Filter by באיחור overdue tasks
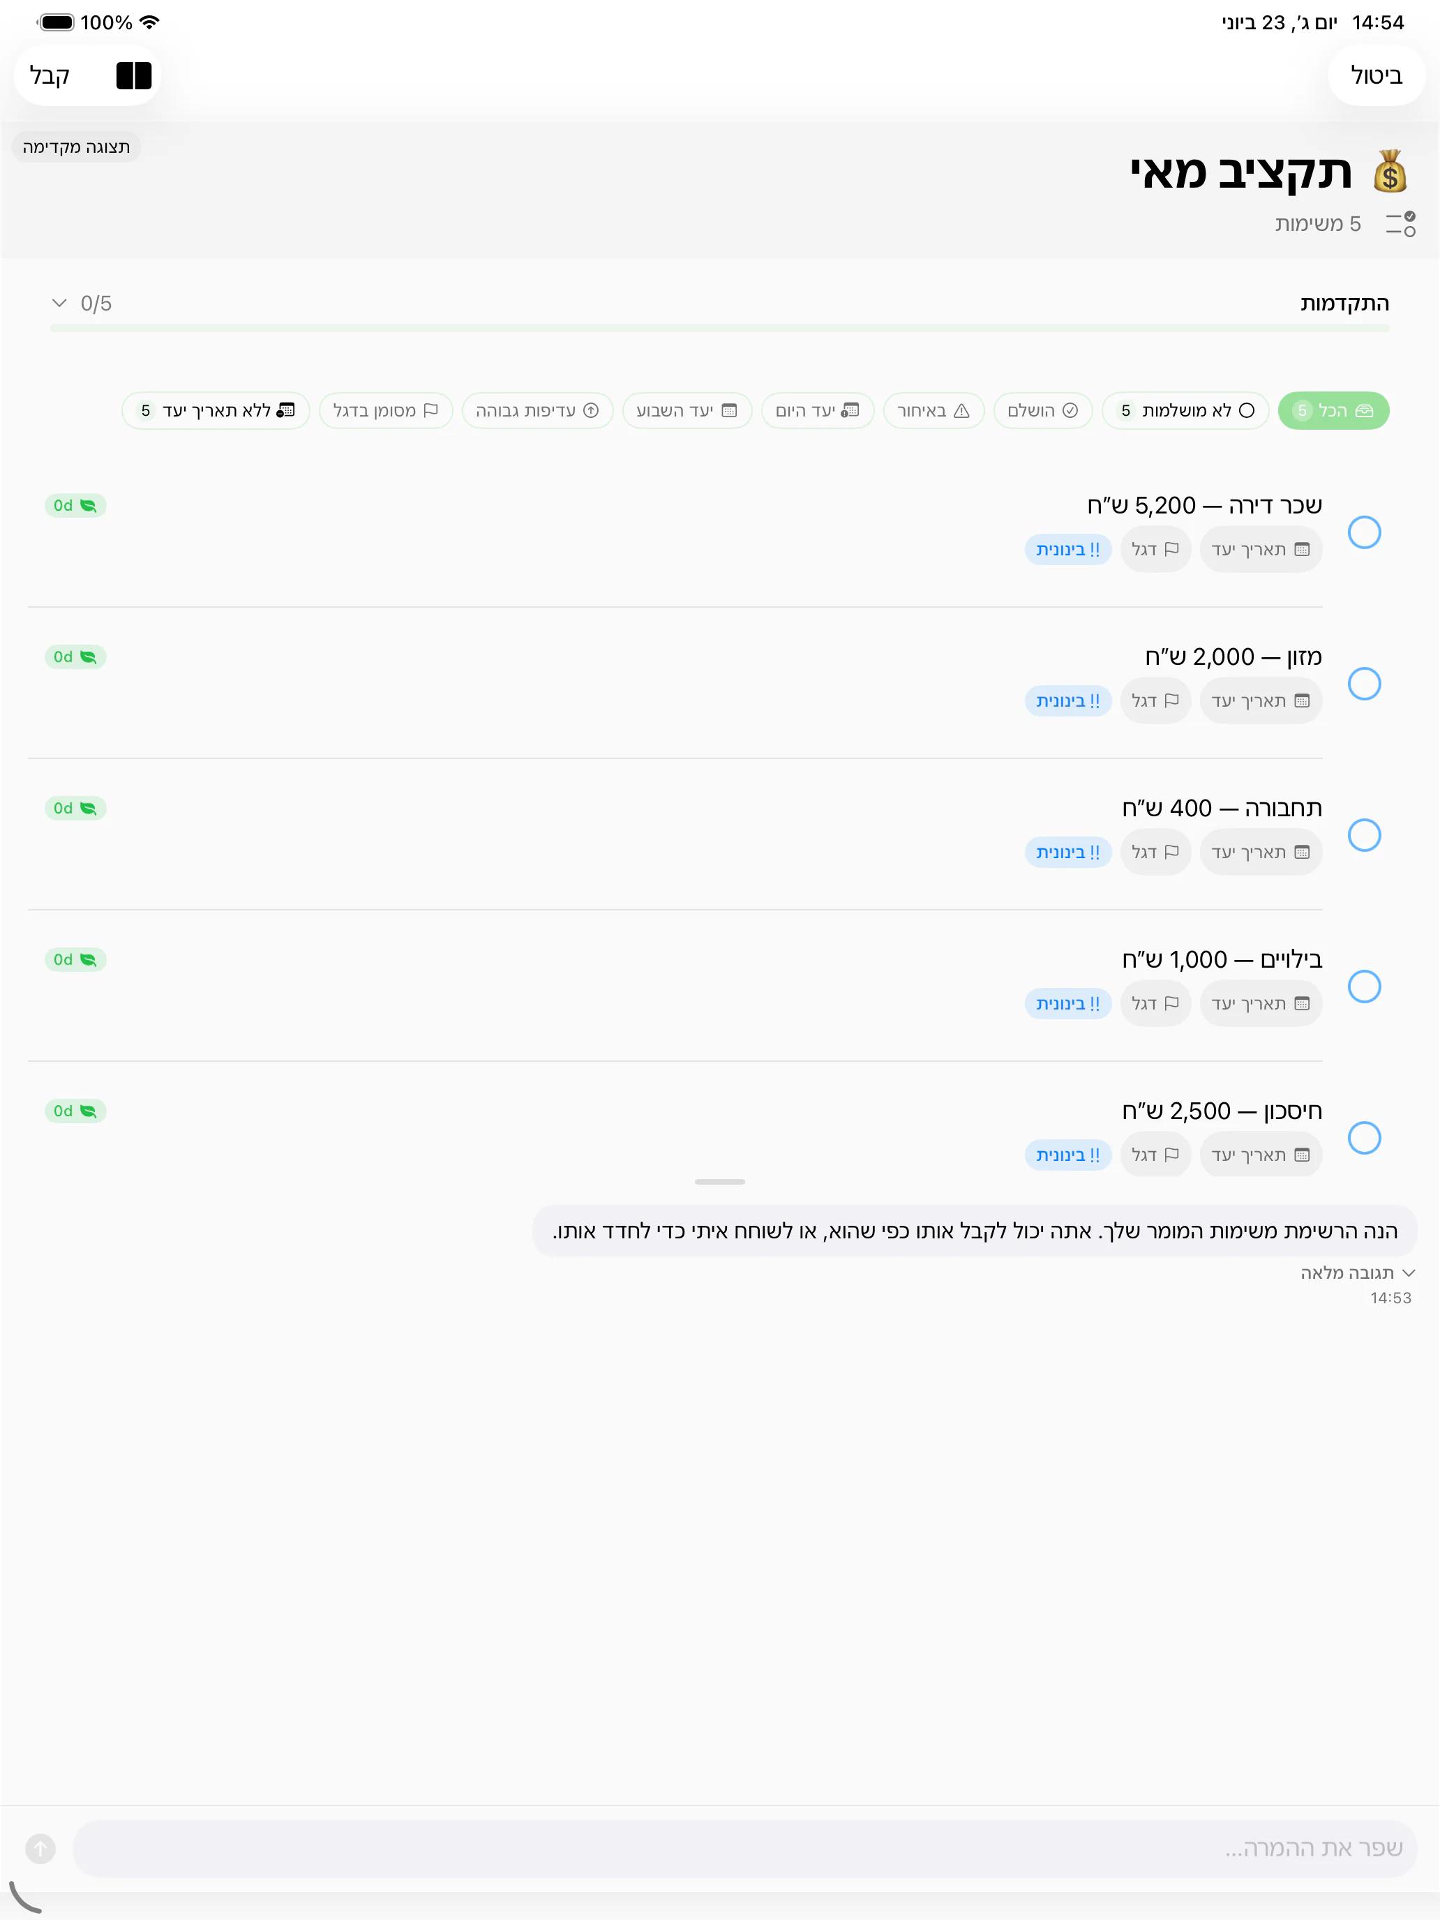 pyautogui.click(x=933, y=410)
